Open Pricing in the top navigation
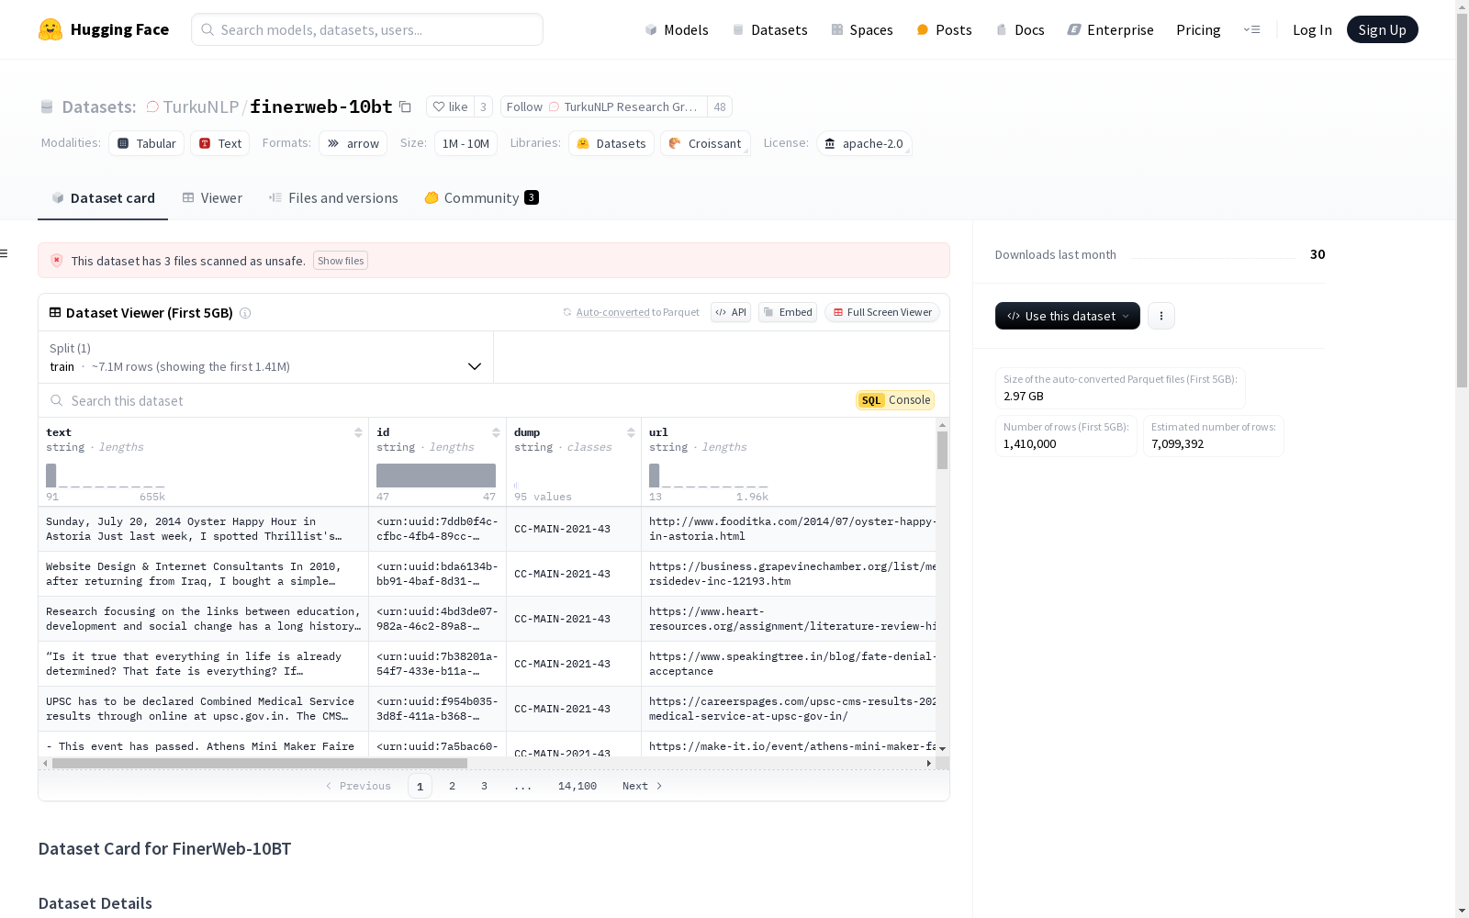The width and height of the screenshot is (1469, 918). coord(1198,29)
